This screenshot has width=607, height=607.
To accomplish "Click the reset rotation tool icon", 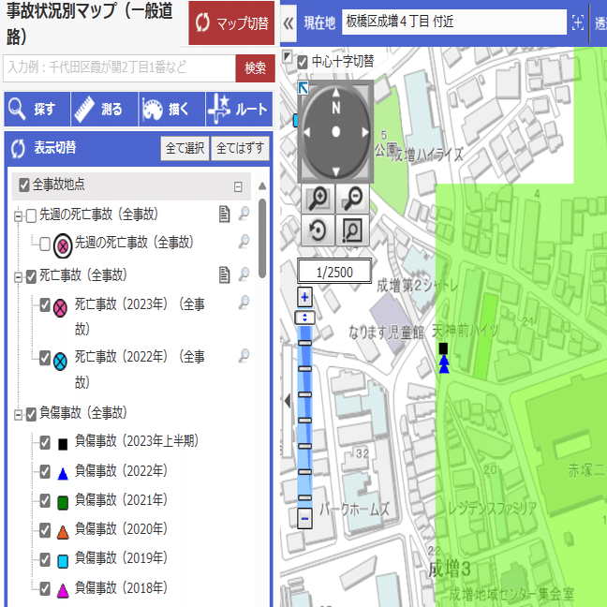I will [x=318, y=230].
